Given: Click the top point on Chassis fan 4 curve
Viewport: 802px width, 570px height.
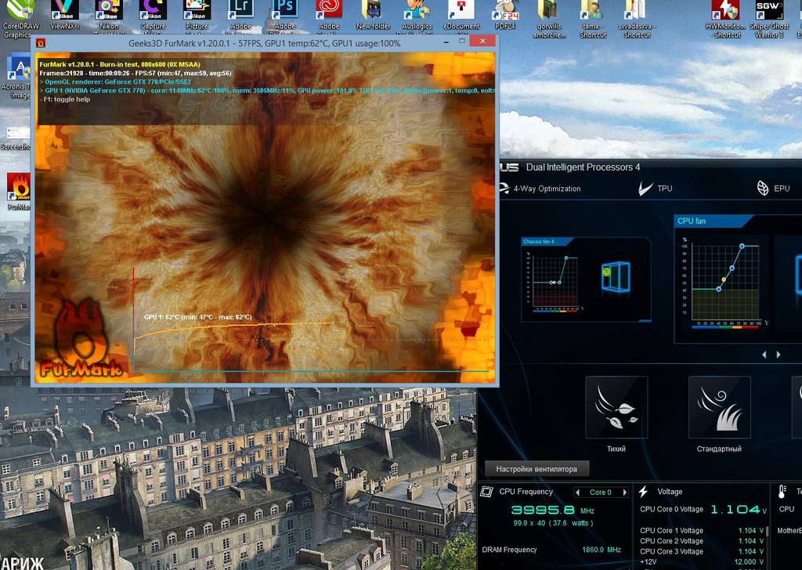Looking at the screenshot, I should pyautogui.click(x=566, y=258).
